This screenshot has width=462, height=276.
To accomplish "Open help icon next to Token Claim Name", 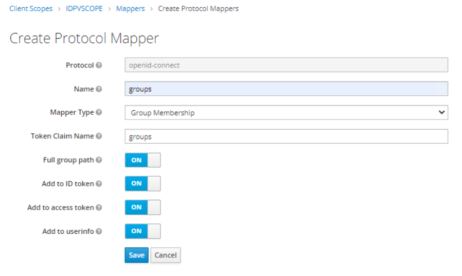I will tap(99, 136).
